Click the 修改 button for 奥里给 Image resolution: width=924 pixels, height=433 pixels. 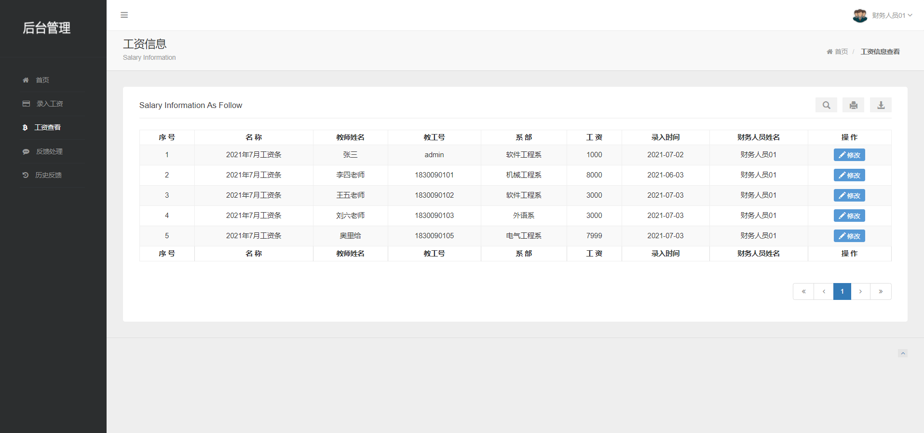[849, 236]
